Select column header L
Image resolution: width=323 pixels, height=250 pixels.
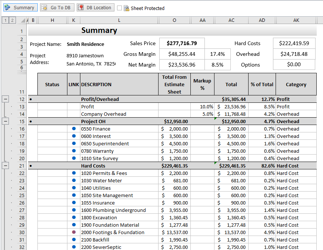[x=119, y=20]
